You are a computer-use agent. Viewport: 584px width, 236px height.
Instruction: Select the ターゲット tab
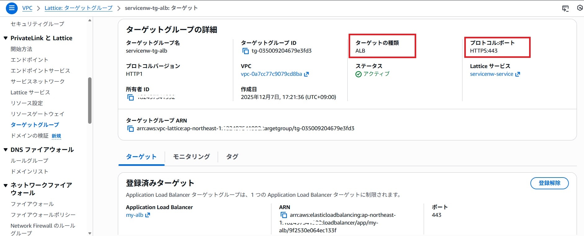[141, 157]
